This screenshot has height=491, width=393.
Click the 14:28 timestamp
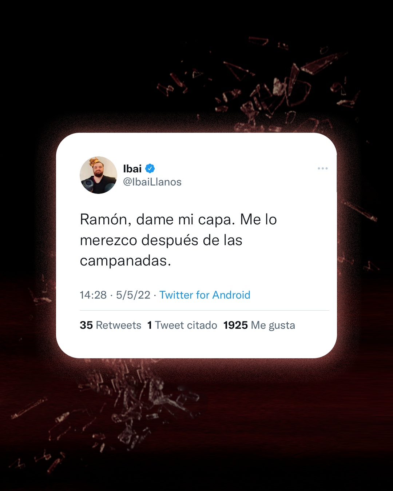pyautogui.click(x=93, y=295)
